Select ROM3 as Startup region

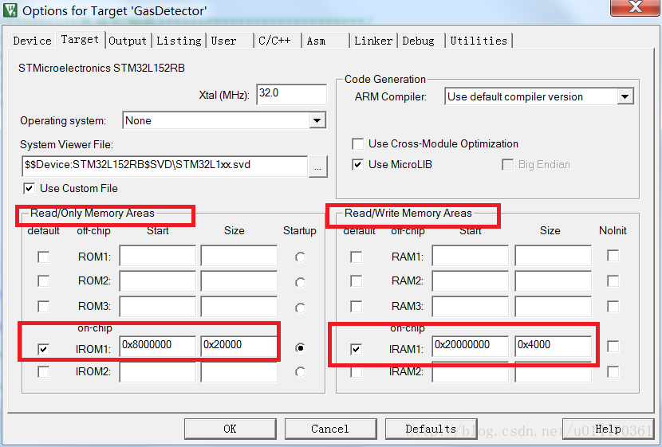pos(300,308)
